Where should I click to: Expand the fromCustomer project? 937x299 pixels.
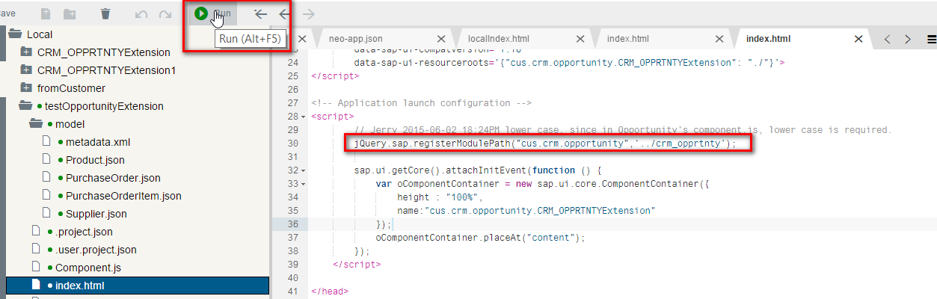26,88
